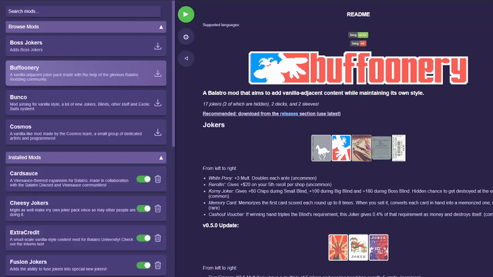Download the Bunco mod
This screenshot has height=277, width=493.
click(x=158, y=103)
